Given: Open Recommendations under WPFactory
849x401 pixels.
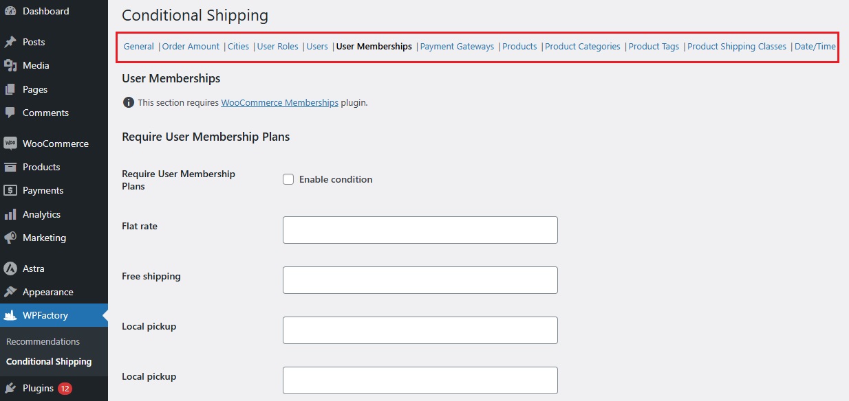Looking at the screenshot, I should 43,341.
